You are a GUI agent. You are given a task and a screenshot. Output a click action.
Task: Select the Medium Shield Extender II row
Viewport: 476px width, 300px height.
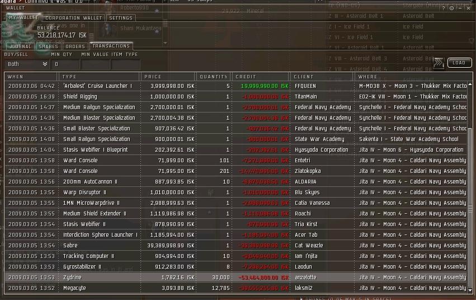[236, 213]
